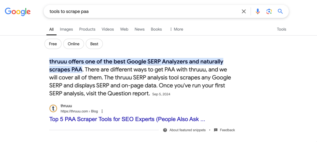Click the https://thruuu.com › Blog URL
The width and height of the screenshot is (317, 142).
click(79, 111)
